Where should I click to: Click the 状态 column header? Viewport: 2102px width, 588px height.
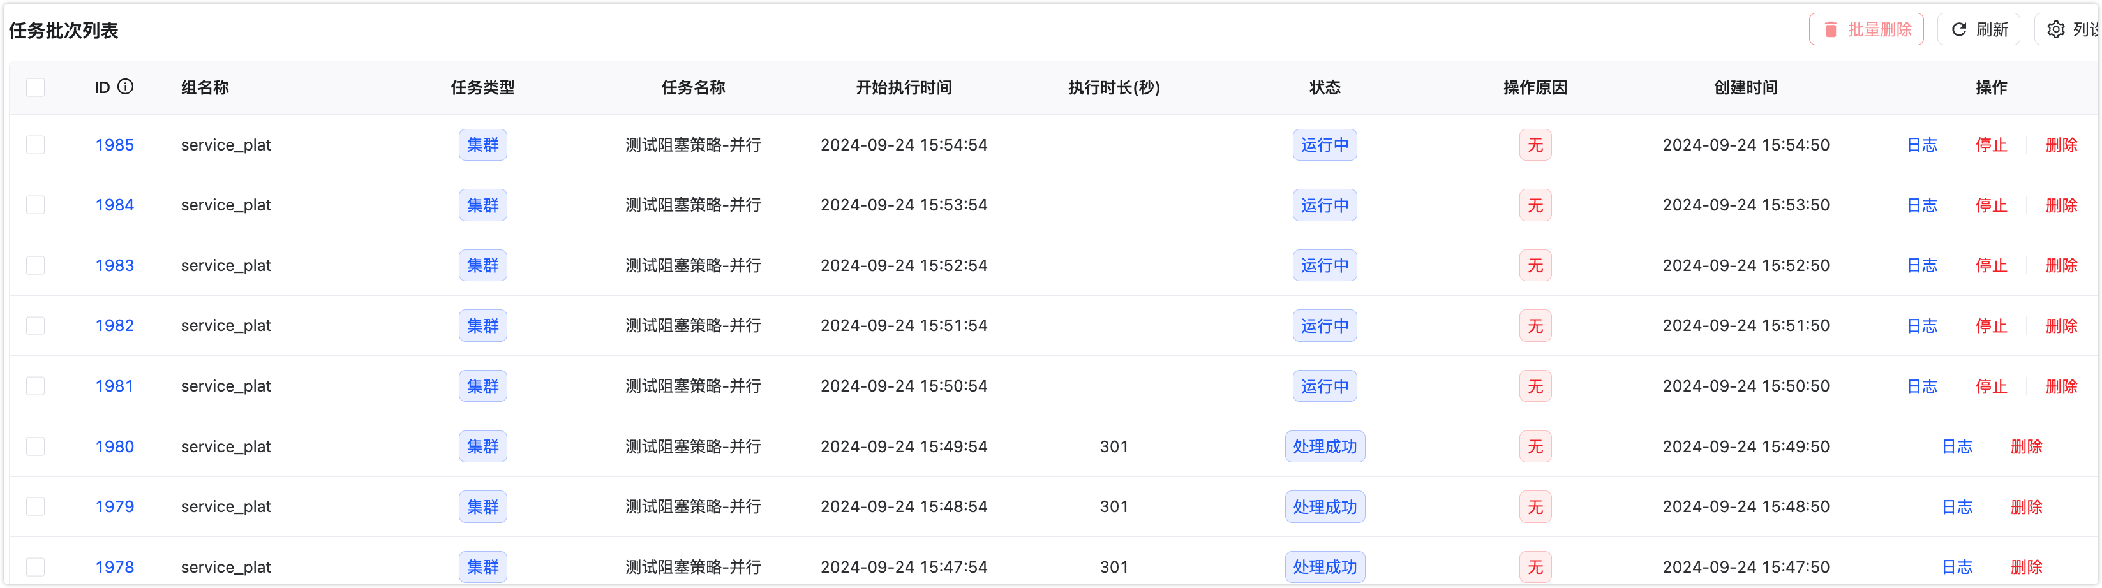(1324, 87)
